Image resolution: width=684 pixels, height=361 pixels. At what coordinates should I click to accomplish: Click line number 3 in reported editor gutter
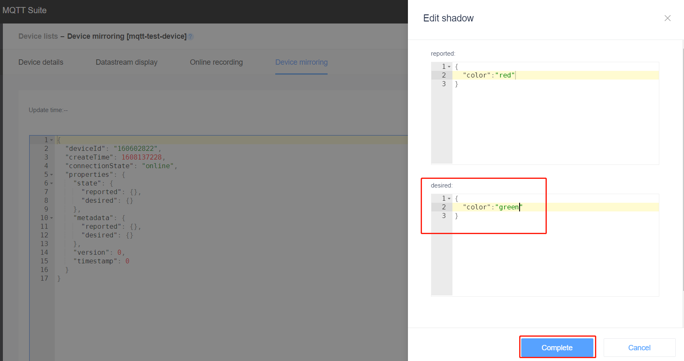click(x=444, y=84)
